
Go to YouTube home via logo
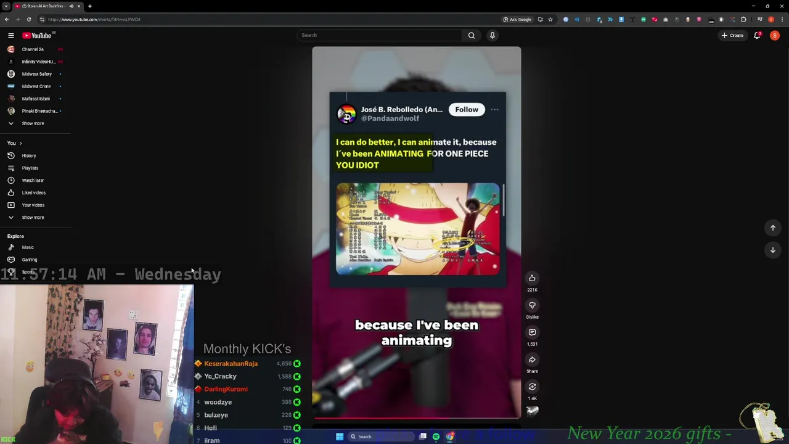[x=37, y=35]
